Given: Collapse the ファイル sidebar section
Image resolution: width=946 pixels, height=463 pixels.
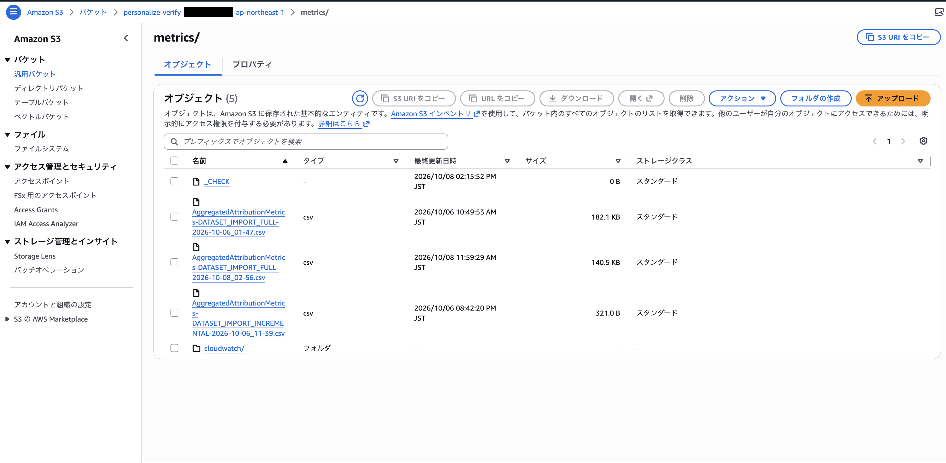Looking at the screenshot, I should [x=7, y=135].
